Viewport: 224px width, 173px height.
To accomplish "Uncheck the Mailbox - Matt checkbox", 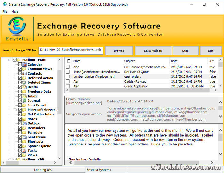I will click(x=15, y=60).
